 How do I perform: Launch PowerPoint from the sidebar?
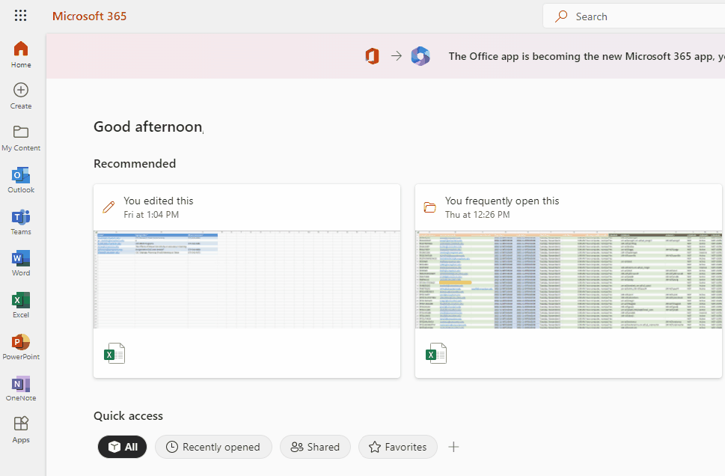(x=21, y=347)
